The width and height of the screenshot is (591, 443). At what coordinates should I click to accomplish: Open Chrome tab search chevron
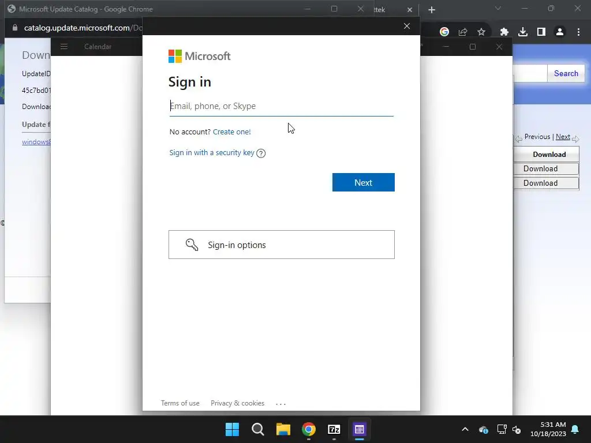(498, 8)
